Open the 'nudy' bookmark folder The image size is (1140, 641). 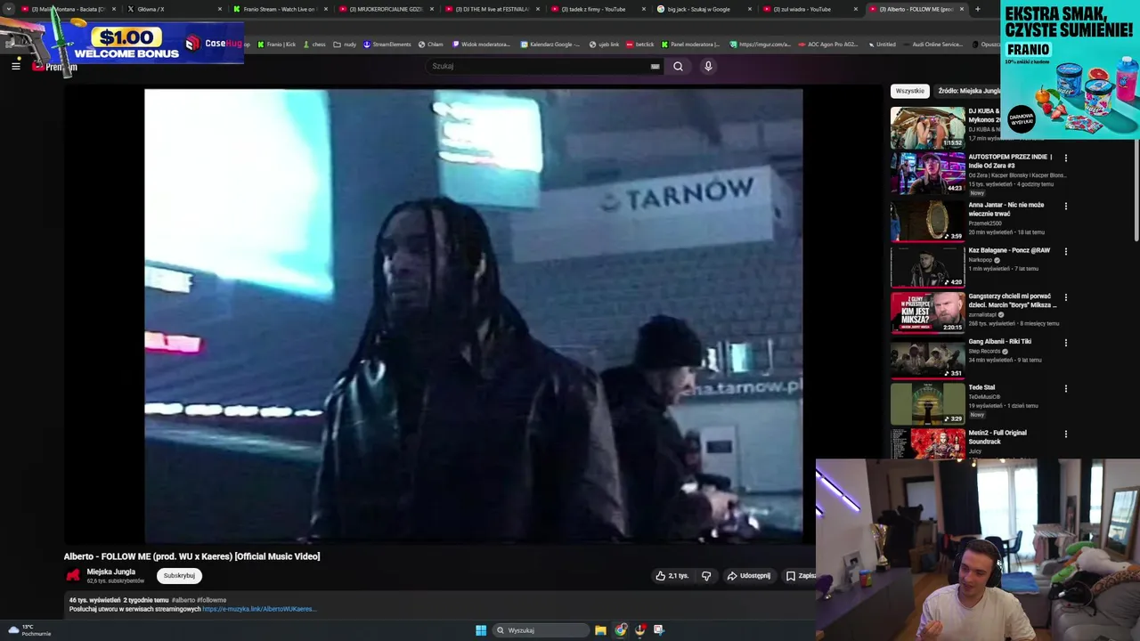pos(345,44)
